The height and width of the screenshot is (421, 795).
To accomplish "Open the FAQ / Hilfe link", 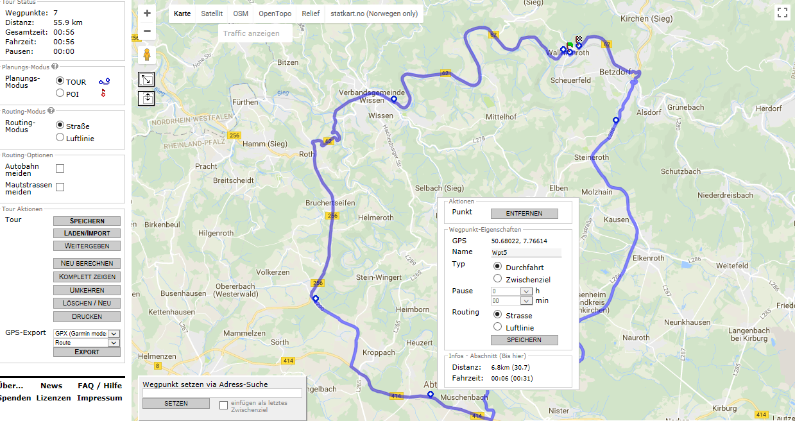I will click(99, 386).
